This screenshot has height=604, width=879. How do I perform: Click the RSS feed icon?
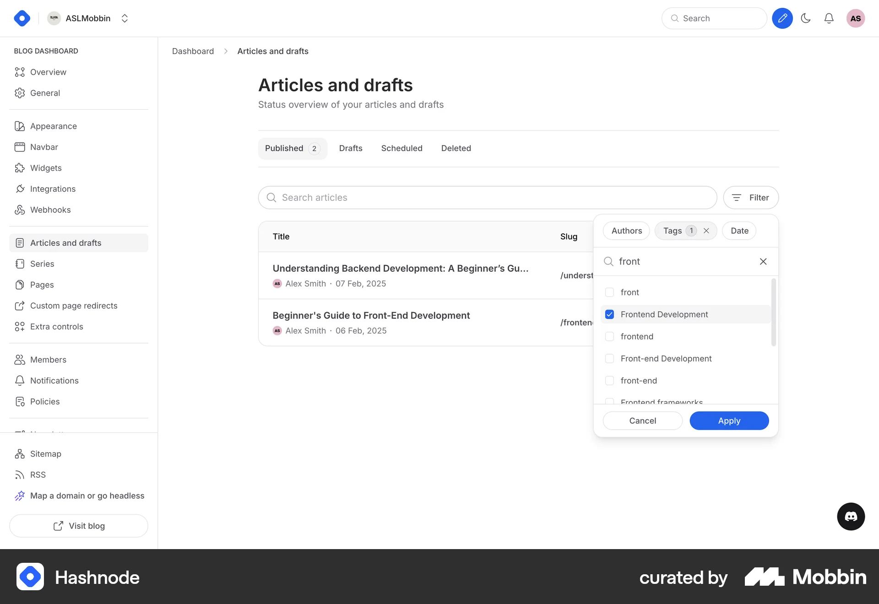19,475
